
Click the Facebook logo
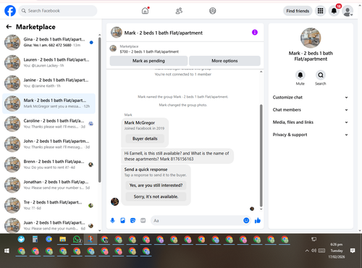click(10, 11)
